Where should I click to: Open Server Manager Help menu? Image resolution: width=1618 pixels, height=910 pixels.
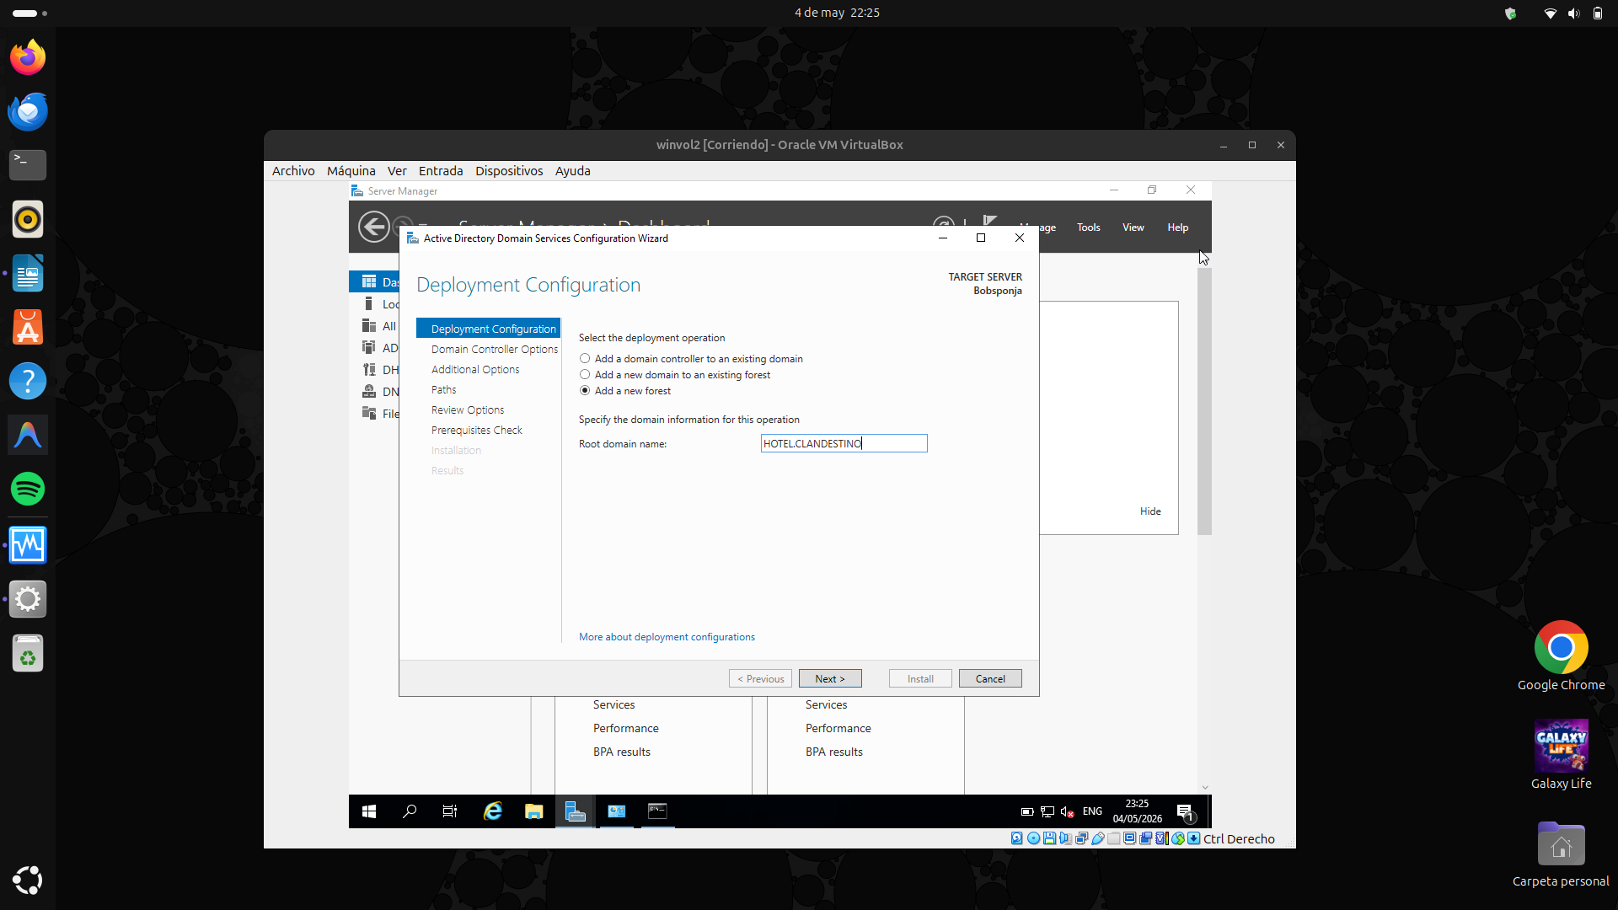[x=1178, y=227]
